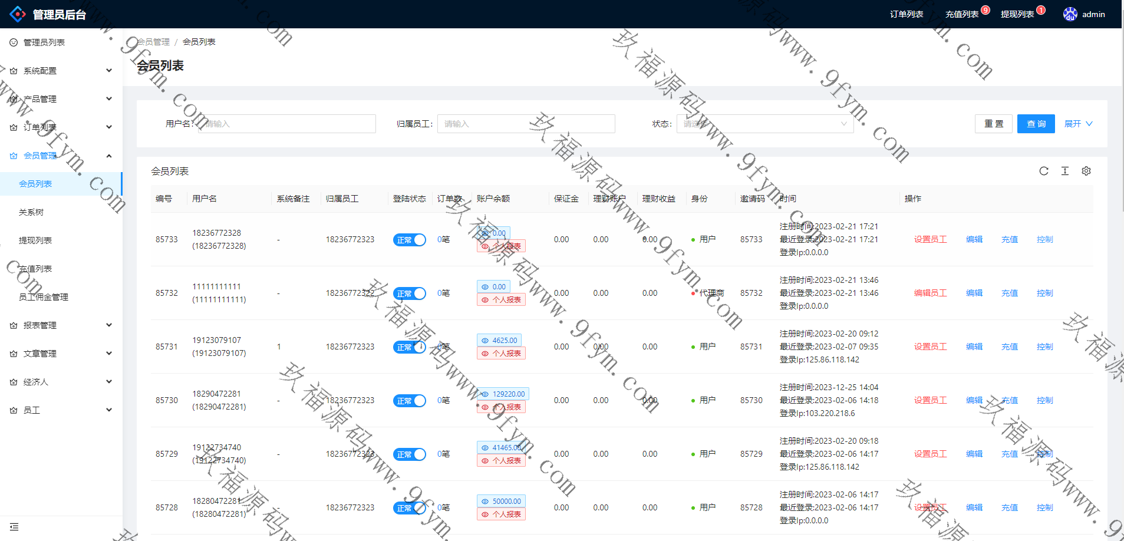The image size is (1124, 541).
Task: Open 个人报表 for user 85732
Action: pos(501,300)
